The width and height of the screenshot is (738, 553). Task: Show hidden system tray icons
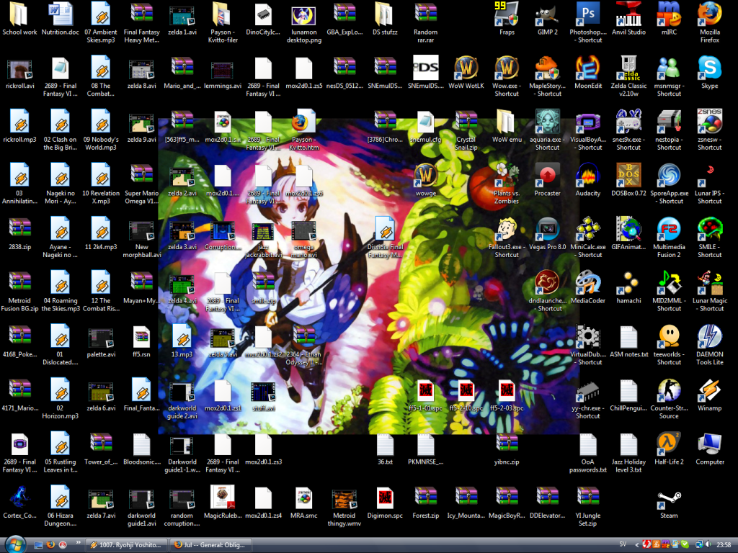(636, 544)
